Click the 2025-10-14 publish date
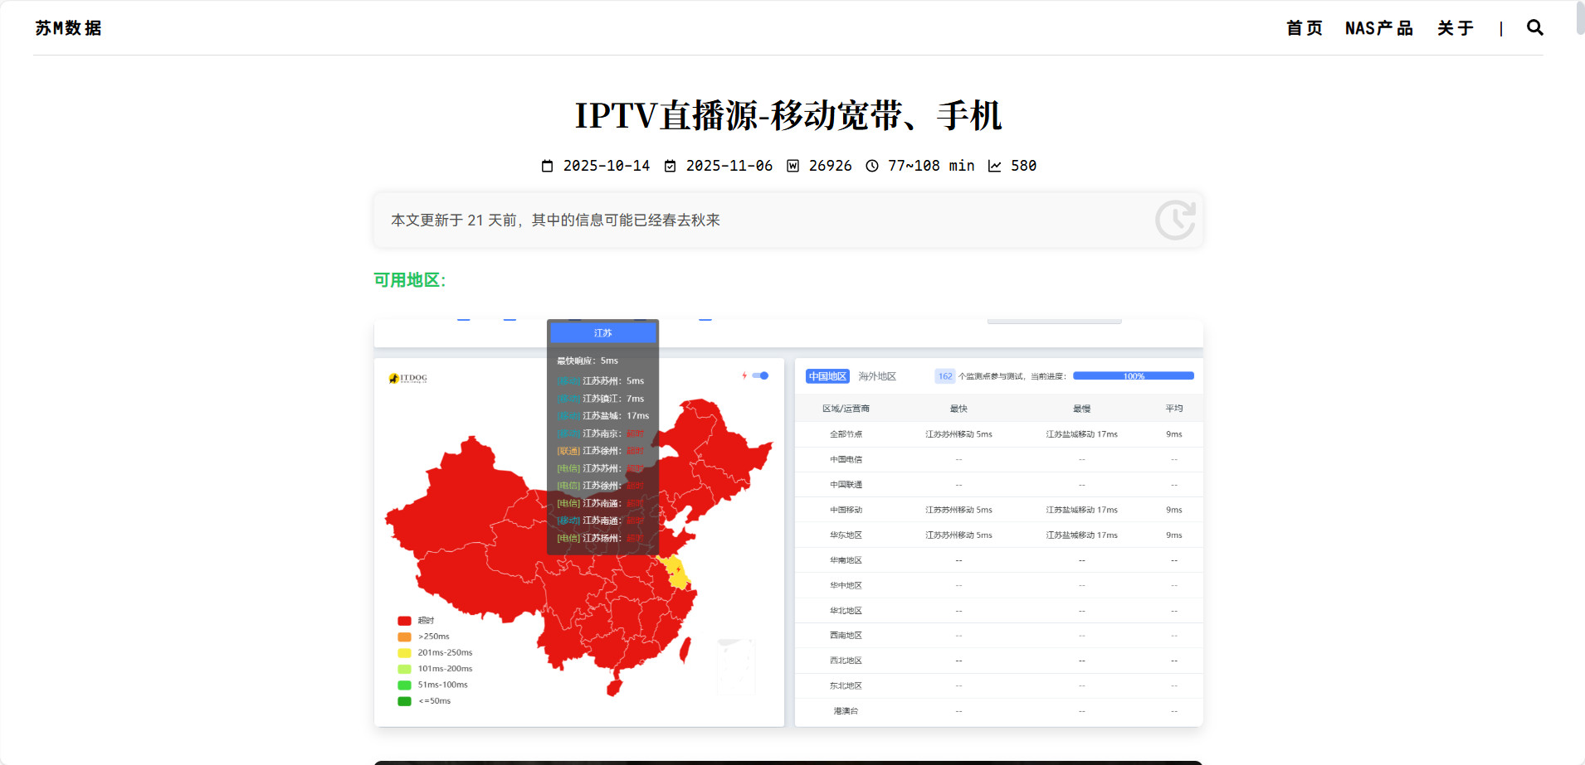The height and width of the screenshot is (765, 1585). pos(607,166)
